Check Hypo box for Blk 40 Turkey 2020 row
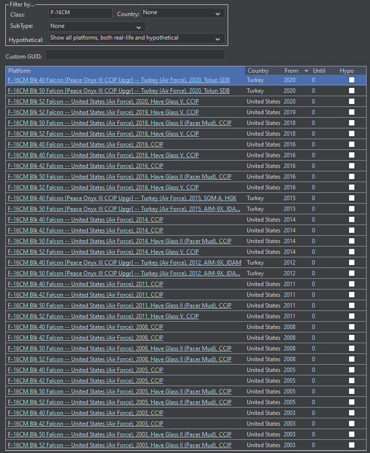Viewport: 370px width, 453px height. 351,80
